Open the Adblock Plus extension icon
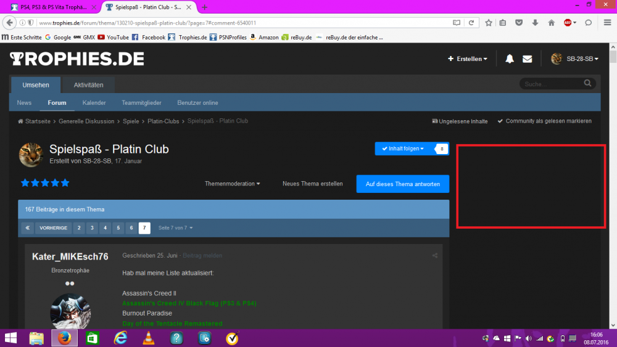Image resolution: width=617 pixels, height=347 pixels. (x=568, y=23)
